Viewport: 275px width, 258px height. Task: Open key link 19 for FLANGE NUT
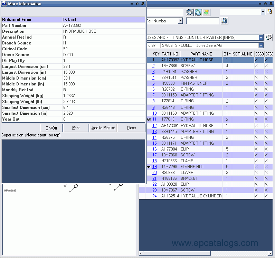tap(154, 167)
